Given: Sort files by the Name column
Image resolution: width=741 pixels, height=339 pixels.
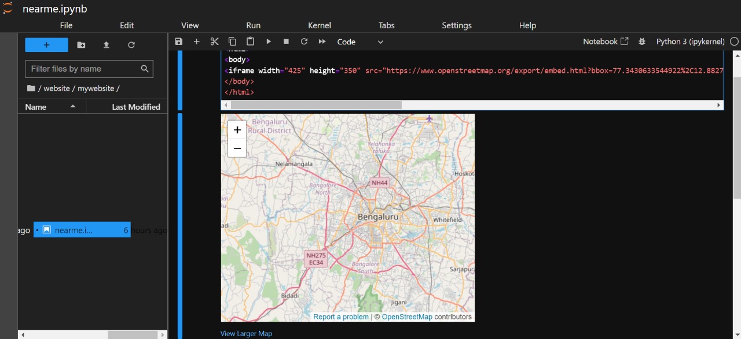Looking at the screenshot, I should [52, 107].
